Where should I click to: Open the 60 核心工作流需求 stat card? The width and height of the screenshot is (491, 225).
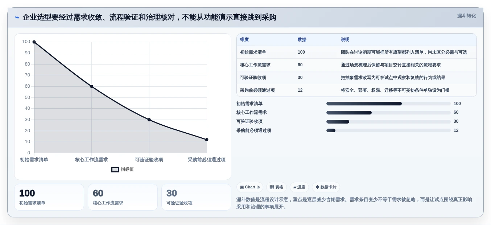click(123, 197)
